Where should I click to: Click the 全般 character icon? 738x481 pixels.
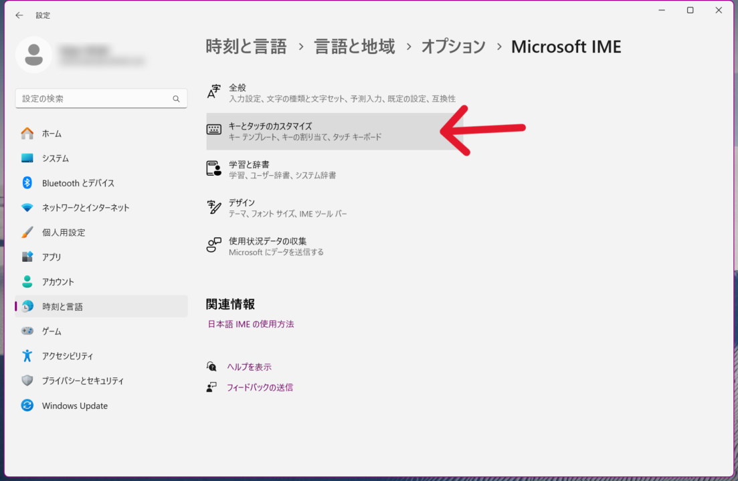click(213, 92)
